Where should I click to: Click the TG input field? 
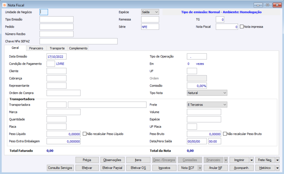pos(220,20)
